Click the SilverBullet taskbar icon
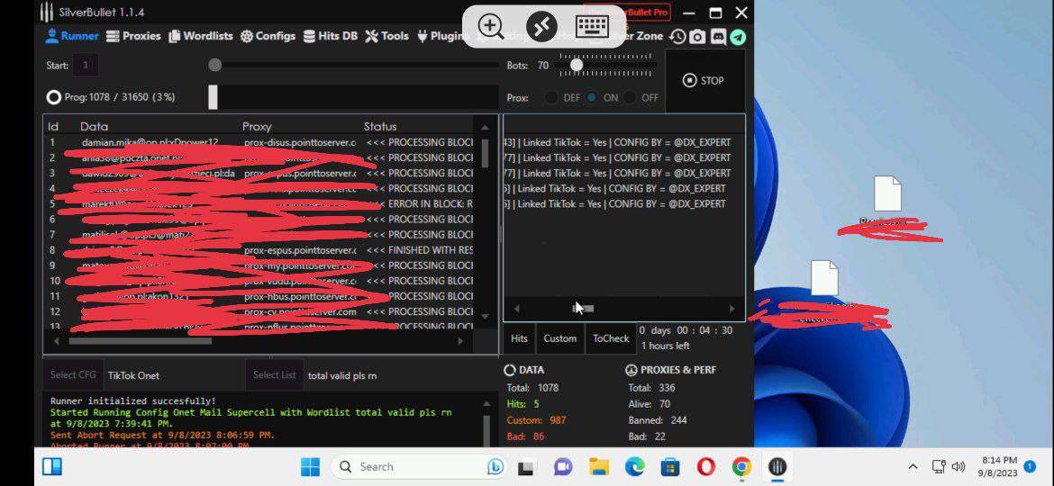This screenshot has width=1054, height=486. tap(777, 466)
